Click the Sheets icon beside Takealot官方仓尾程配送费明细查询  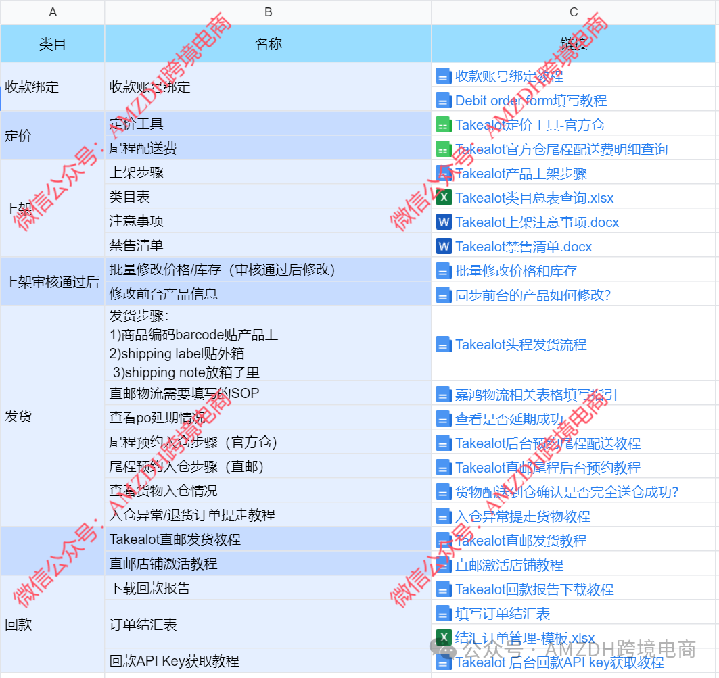(x=444, y=149)
